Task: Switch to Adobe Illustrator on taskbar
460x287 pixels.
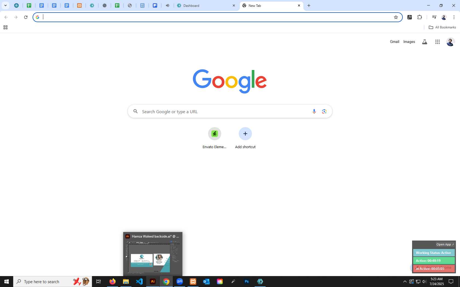Action: pyautogui.click(x=153, y=282)
